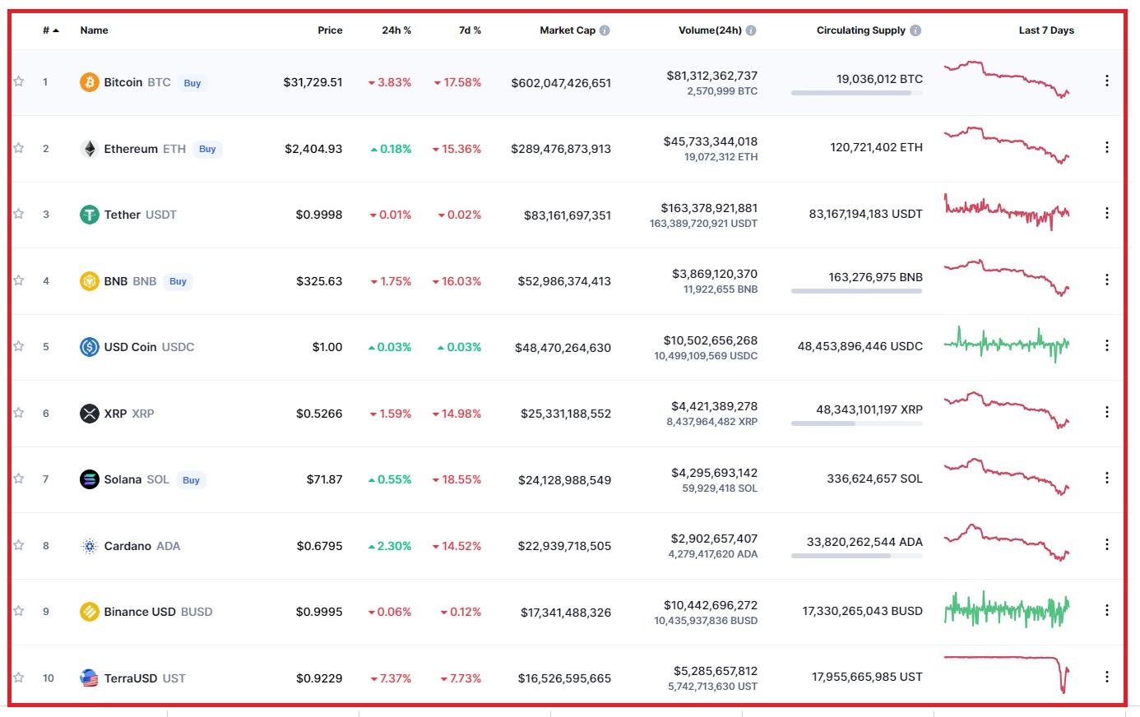Click the Cardano logo icon
The width and height of the screenshot is (1140, 717).
point(89,546)
